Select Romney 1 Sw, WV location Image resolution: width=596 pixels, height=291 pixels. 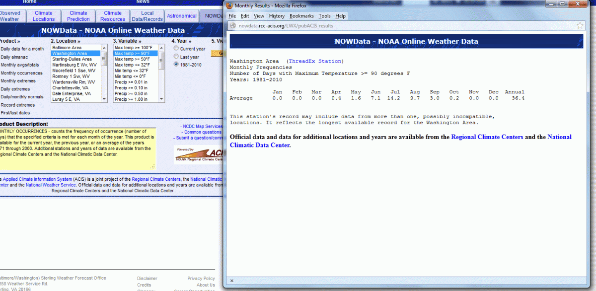76,76
